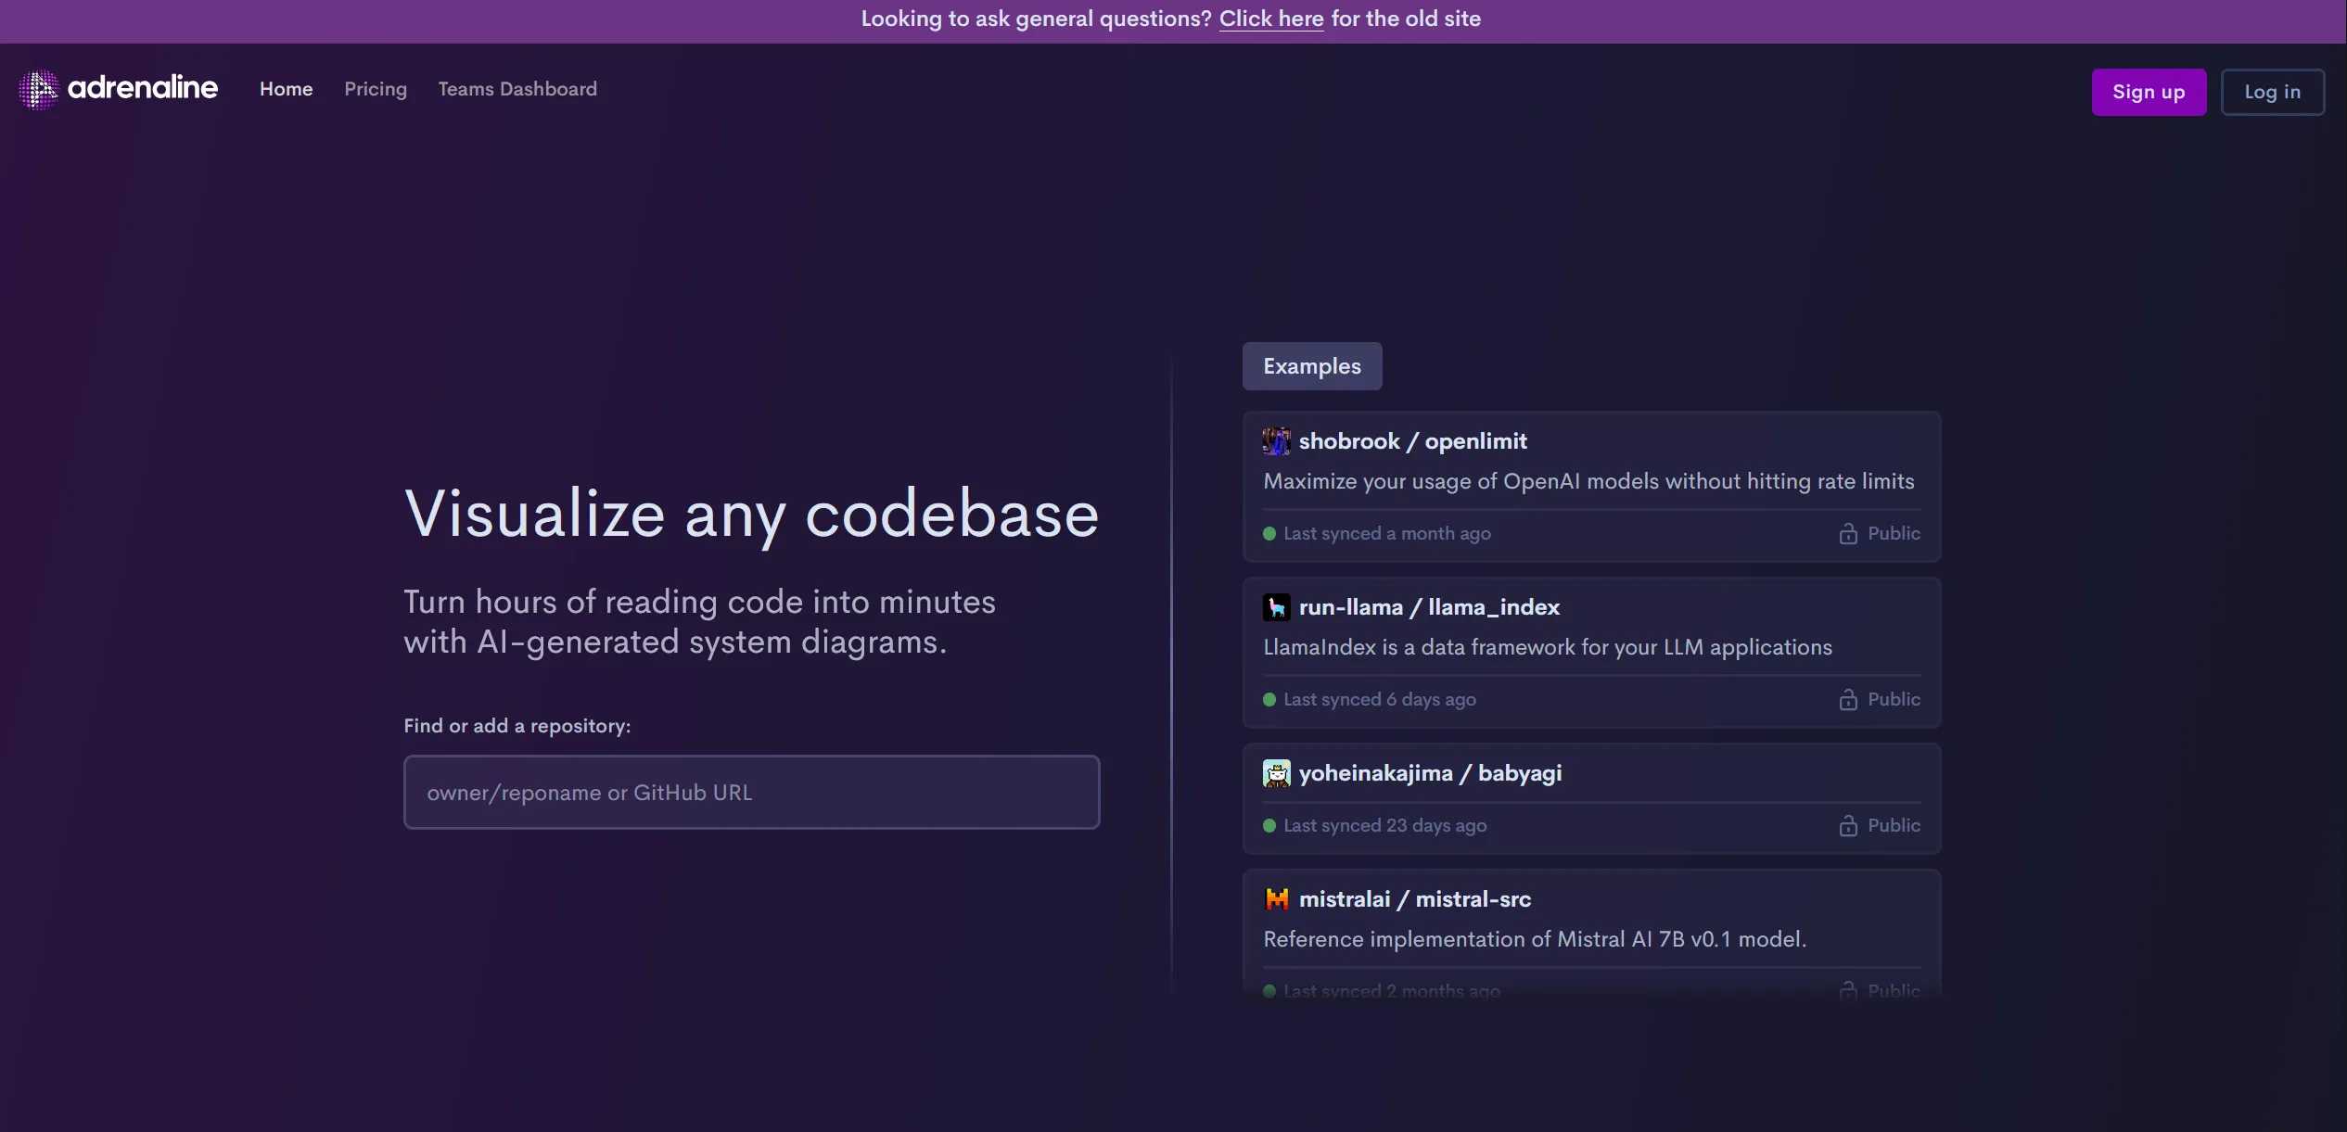Click green sync status dot on babyagi
2347x1132 pixels.
click(1269, 826)
